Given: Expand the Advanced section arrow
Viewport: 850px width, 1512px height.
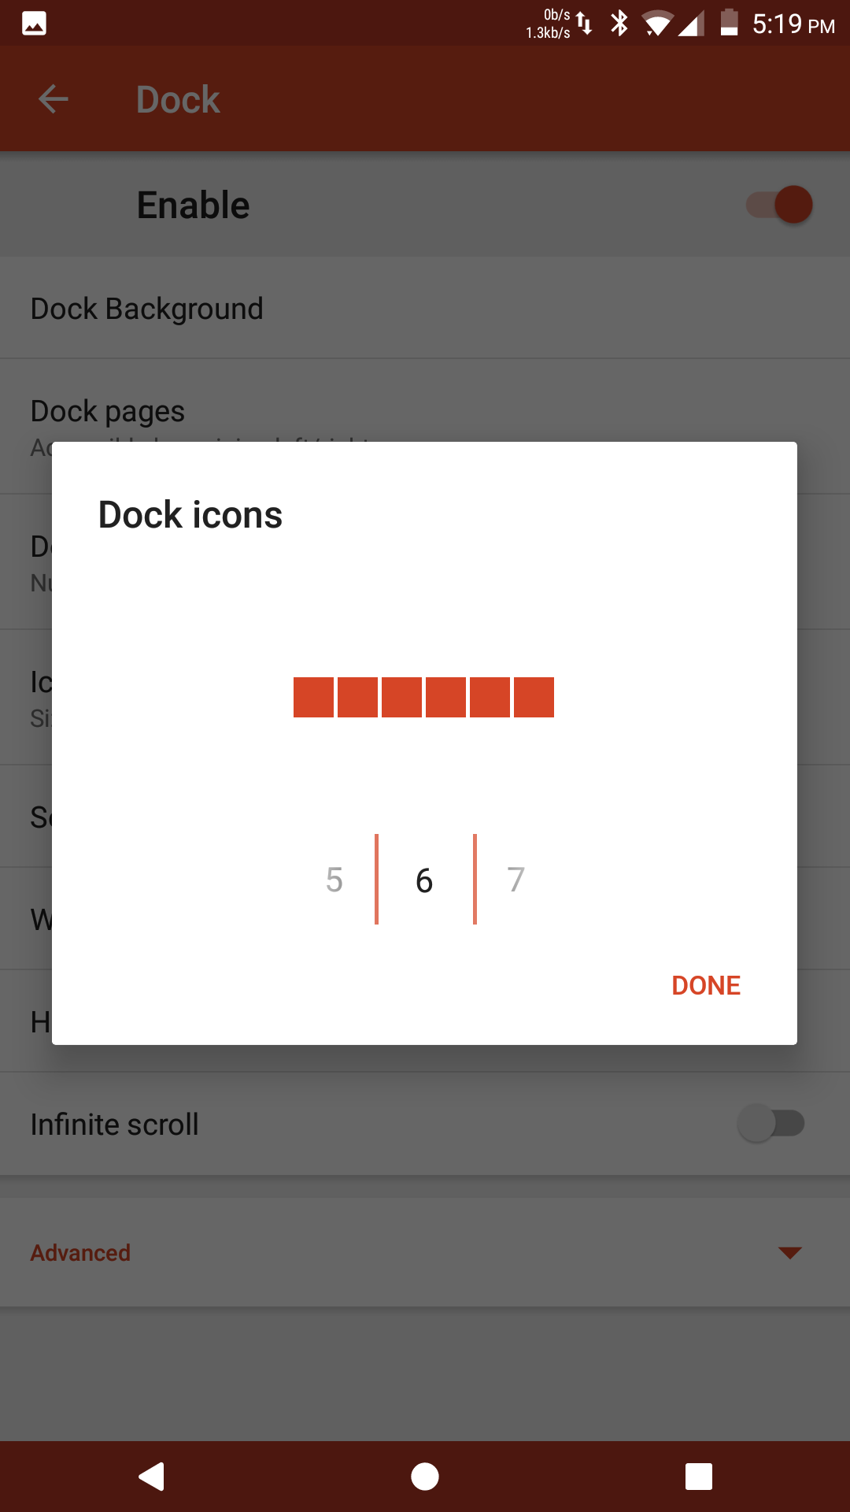Looking at the screenshot, I should pyautogui.click(x=789, y=1253).
